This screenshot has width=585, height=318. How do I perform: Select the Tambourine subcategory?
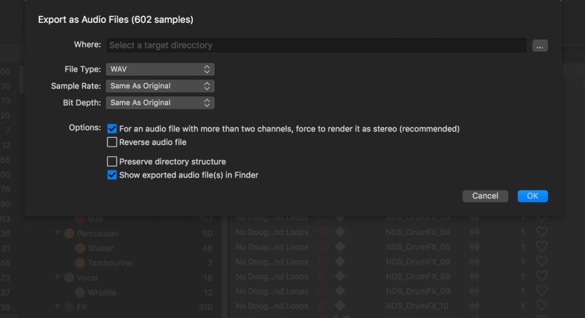point(110,263)
